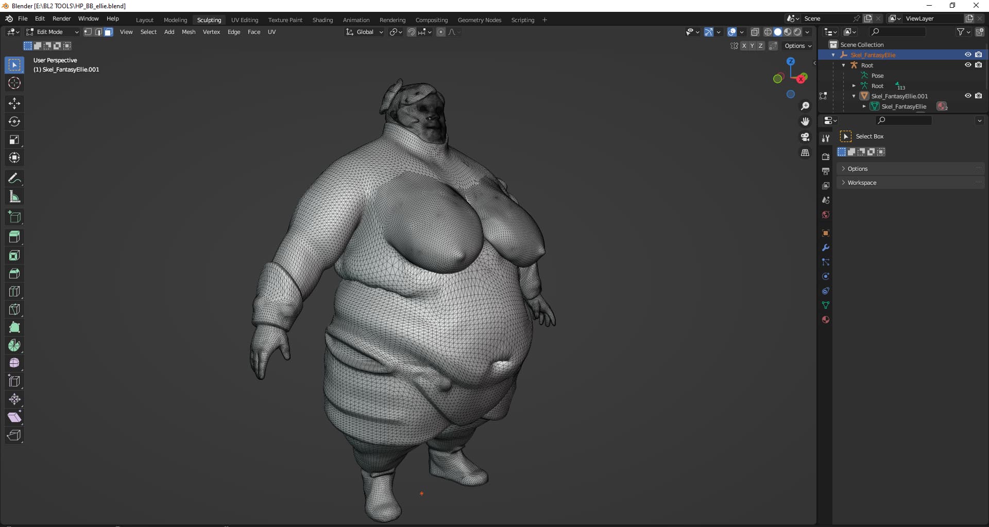Image resolution: width=989 pixels, height=527 pixels.
Task: Switch to the Shading workspace tab
Action: (x=322, y=20)
